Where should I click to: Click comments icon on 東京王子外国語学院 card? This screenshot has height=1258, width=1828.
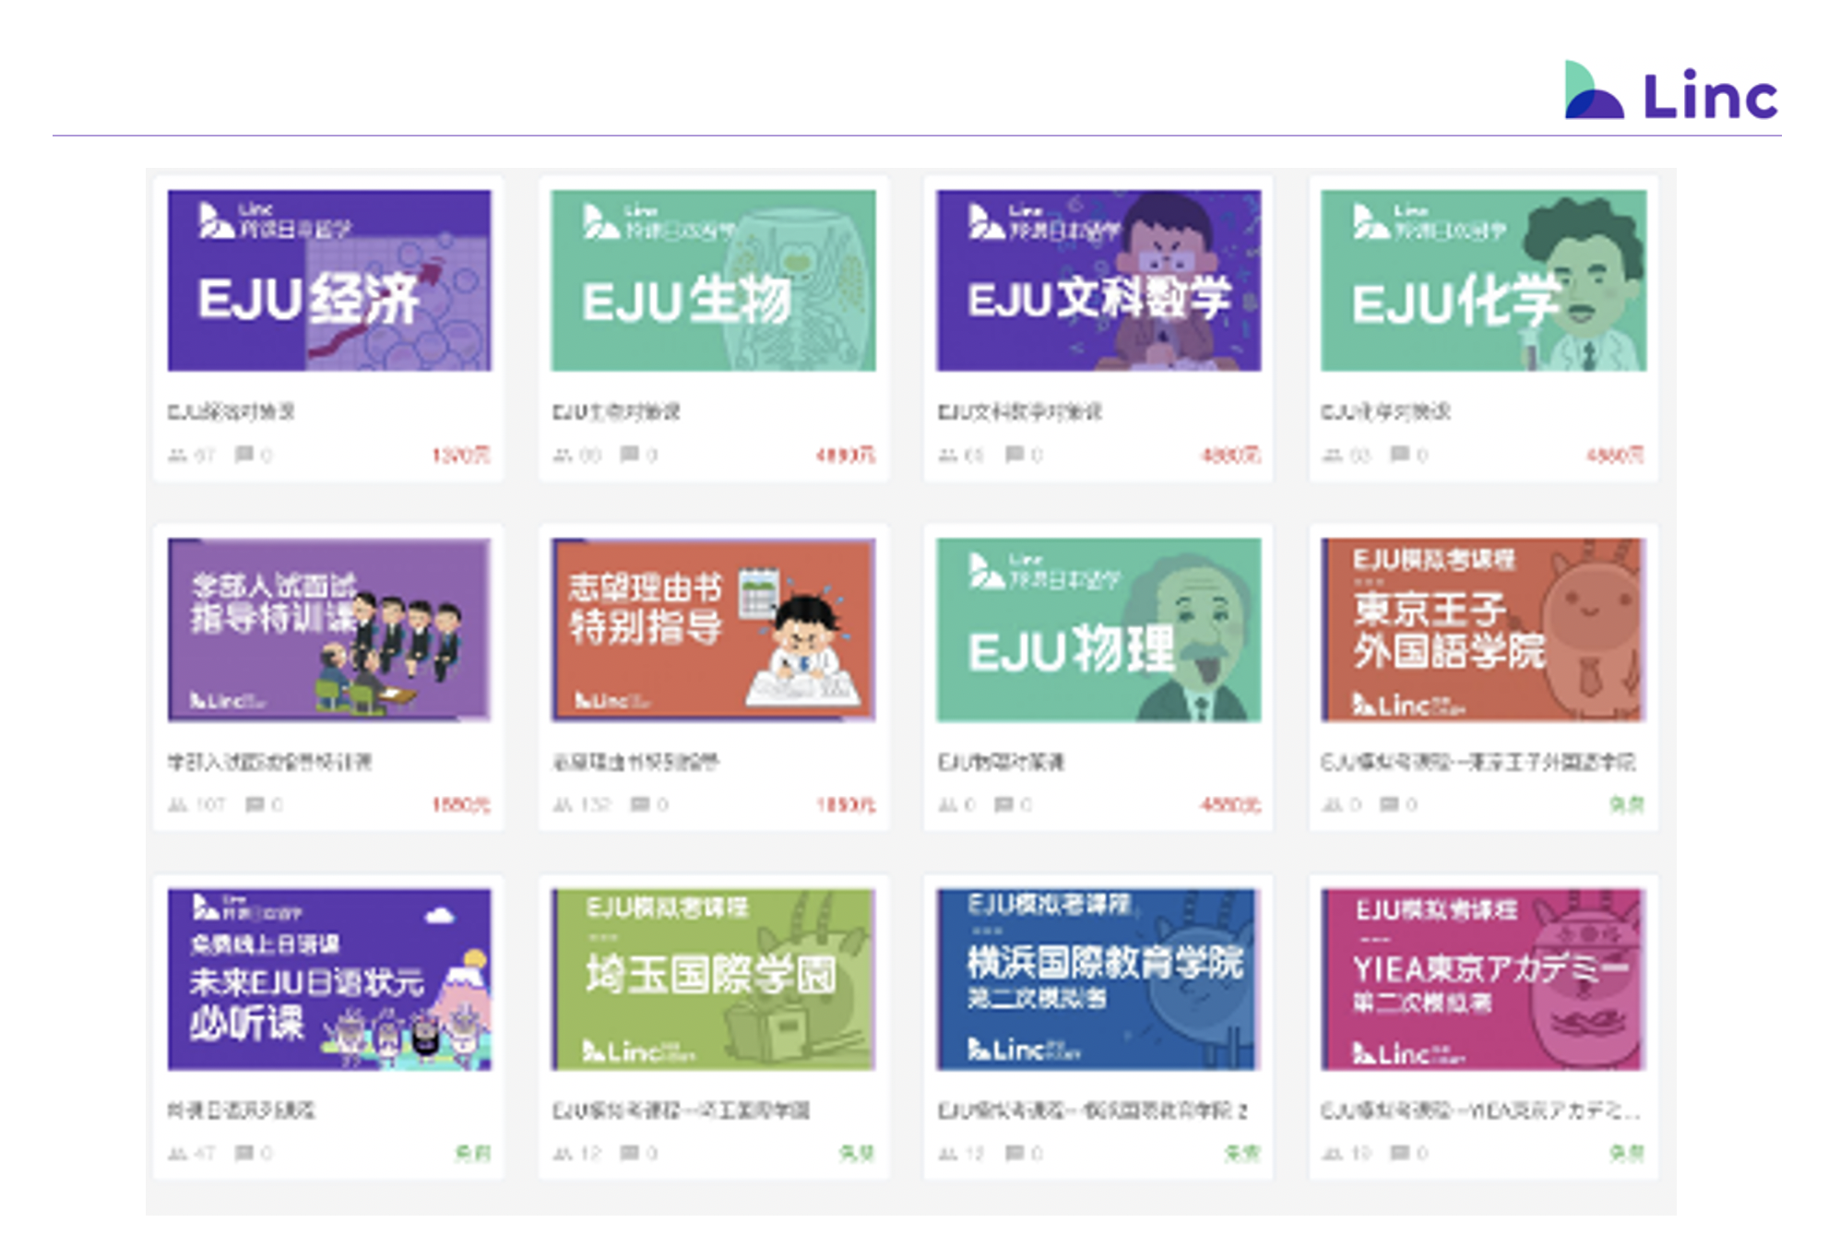click(x=1389, y=804)
